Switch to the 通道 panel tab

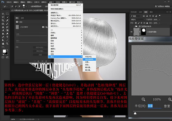click(x=151, y=12)
